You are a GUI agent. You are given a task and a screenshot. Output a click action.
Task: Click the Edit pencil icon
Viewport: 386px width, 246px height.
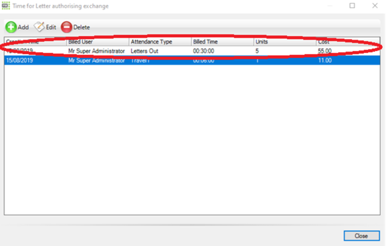39,27
